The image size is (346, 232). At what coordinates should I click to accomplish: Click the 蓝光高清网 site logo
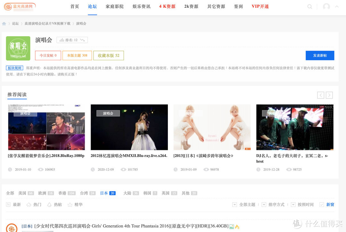[x=20, y=6]
